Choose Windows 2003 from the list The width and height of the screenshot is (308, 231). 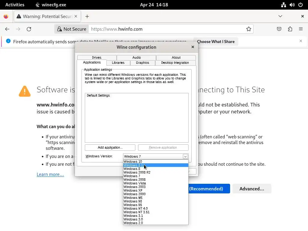pos(156,187)
